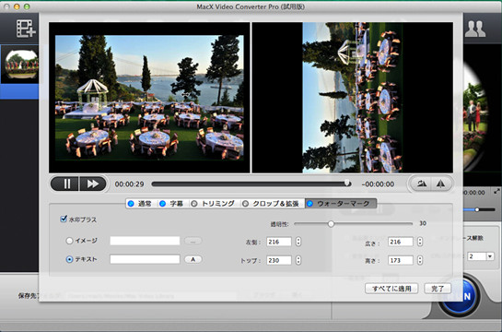The image size is (502, 332).
Task: Click the 左側 position value field
Action: pos(279,242)
